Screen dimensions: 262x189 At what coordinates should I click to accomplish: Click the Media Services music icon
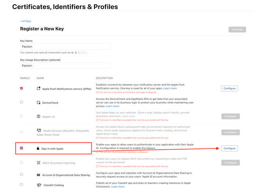[x=39, y=130]
